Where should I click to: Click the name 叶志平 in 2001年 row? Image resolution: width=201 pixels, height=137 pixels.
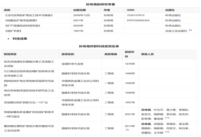pyautogui.click(x=159, y=110)
